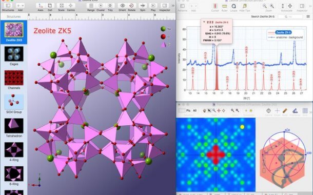Collapse the 2 2 2 peak tooltip triangle

click(204, 22)
